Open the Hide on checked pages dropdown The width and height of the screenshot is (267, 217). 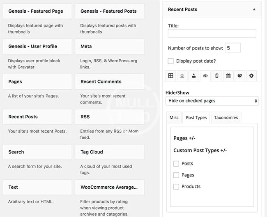pos(212,101)
